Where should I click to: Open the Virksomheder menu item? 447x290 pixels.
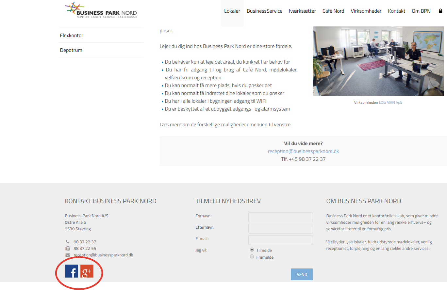click(x=366, y=11)
